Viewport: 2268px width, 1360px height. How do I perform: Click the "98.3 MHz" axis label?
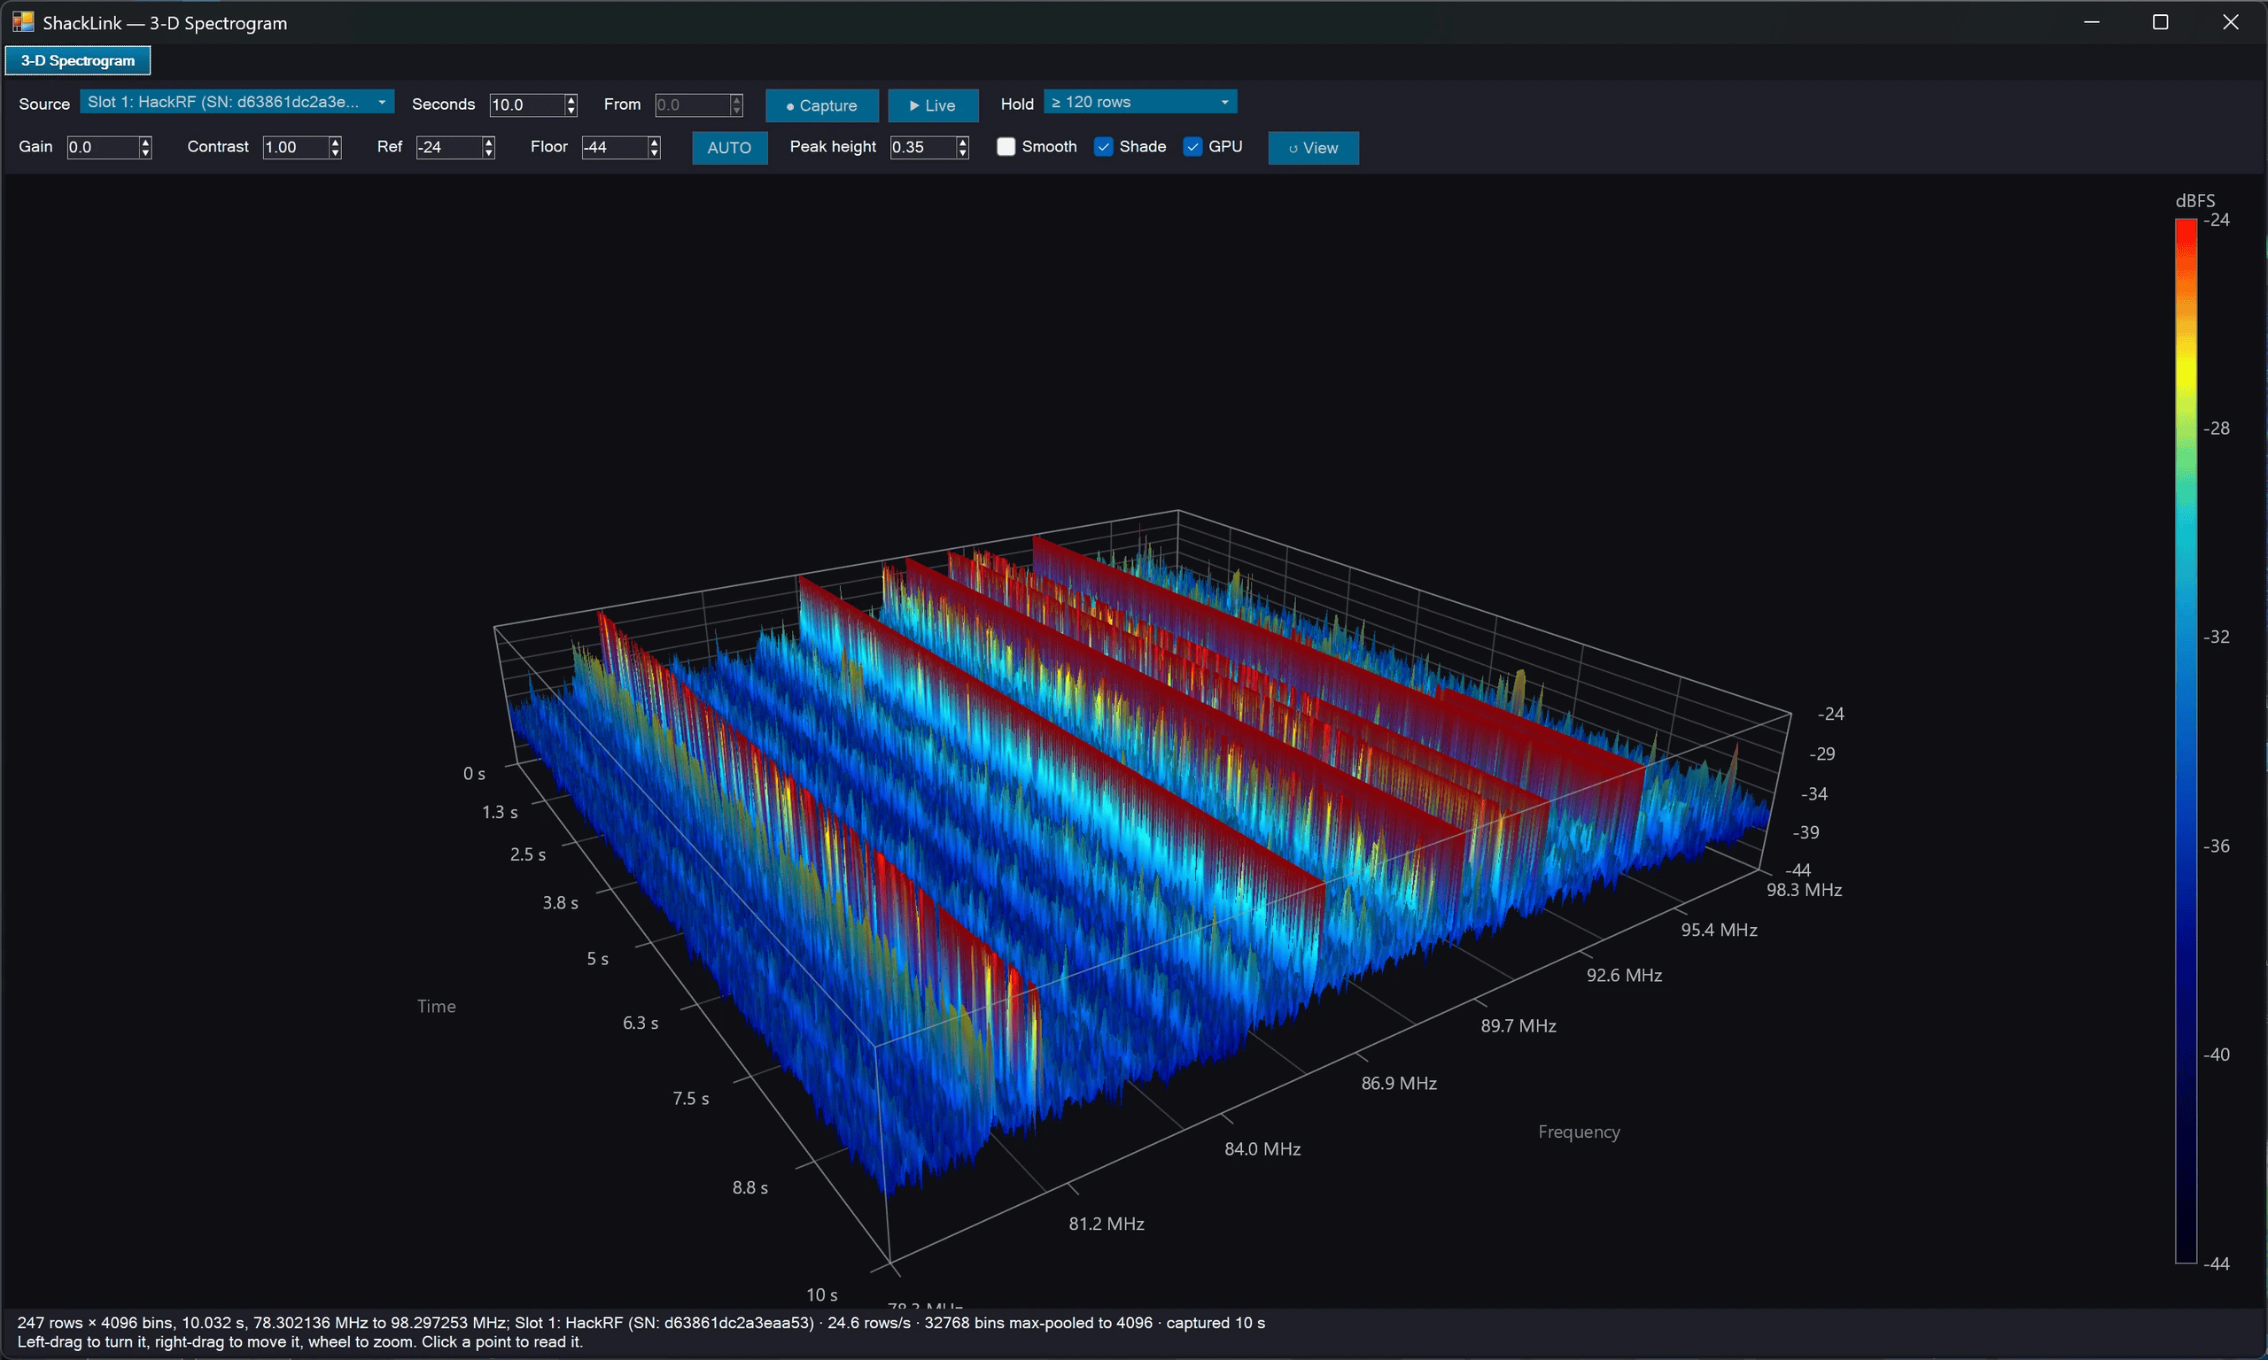[x=1804, y=890]
